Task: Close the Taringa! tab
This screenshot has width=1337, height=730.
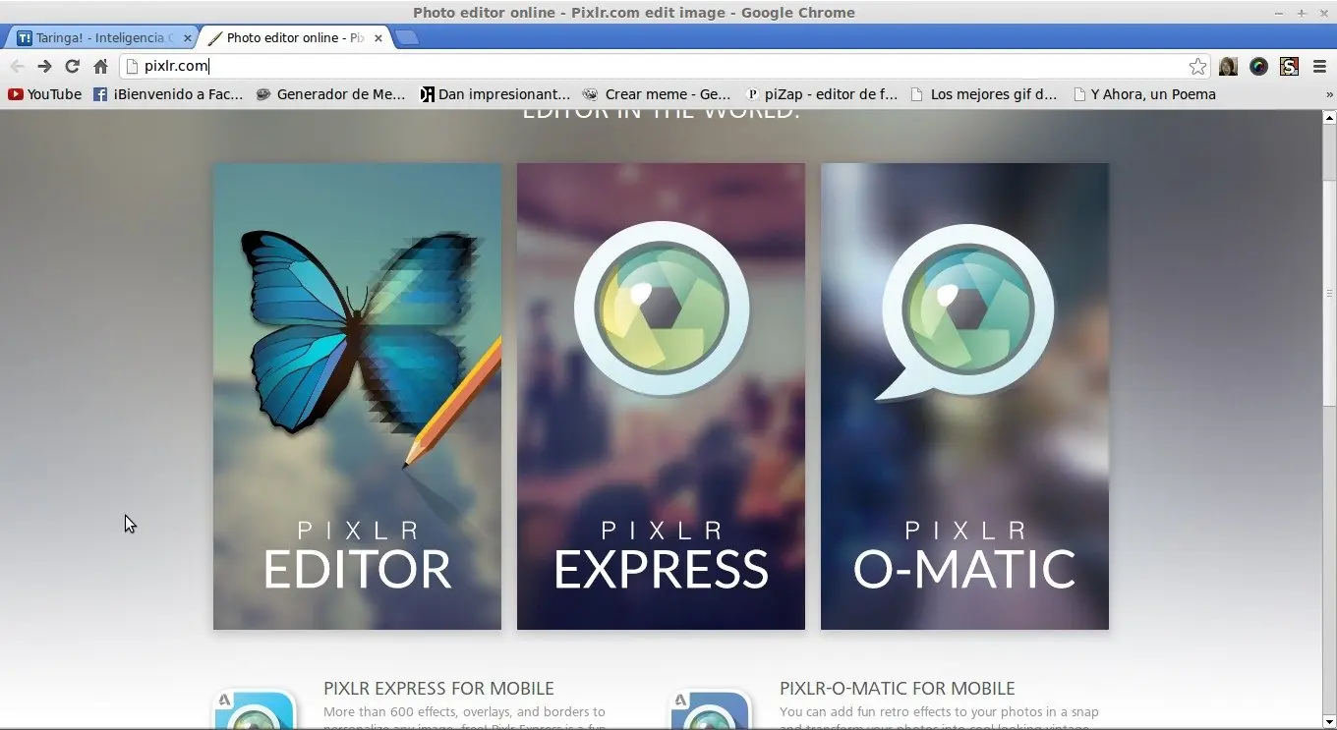Action: (x=188, y=38)
